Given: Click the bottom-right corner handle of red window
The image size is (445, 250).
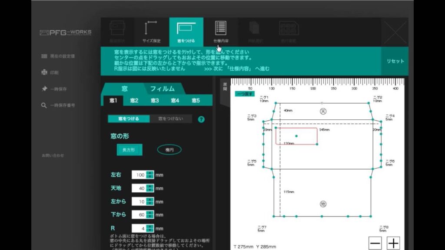Looking at the screenshot, I should (x=317, y=144).
